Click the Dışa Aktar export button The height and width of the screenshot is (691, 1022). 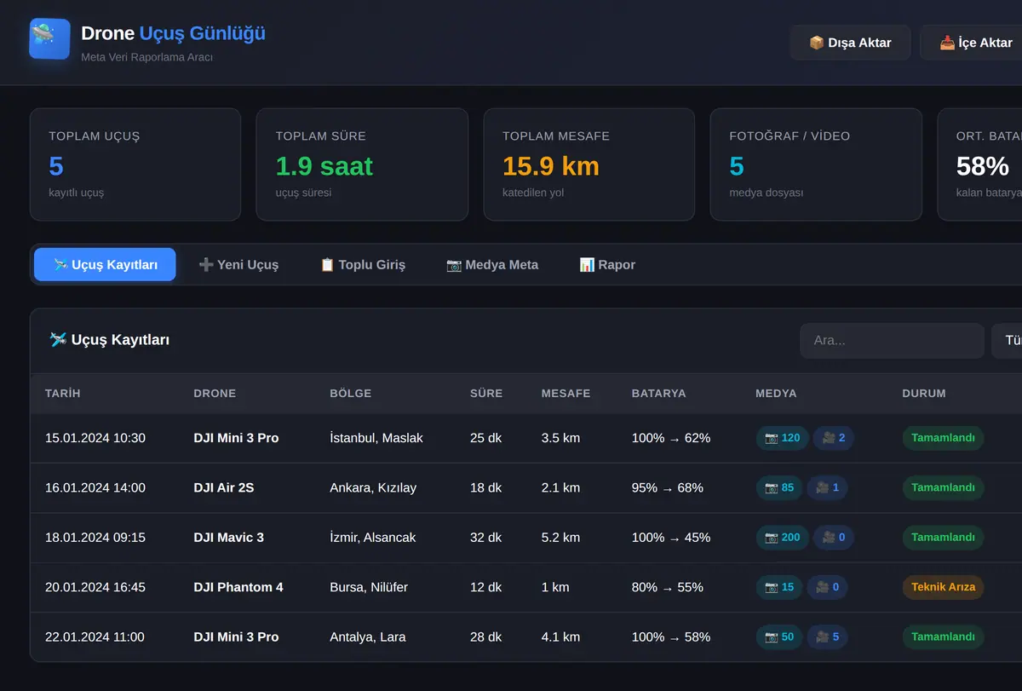tap(850, 43)
